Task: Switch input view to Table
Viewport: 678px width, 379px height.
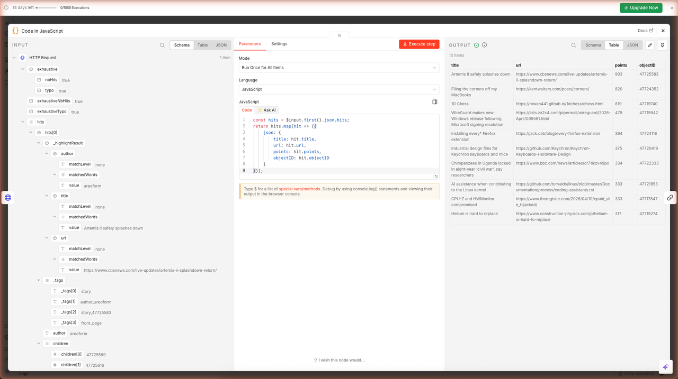Action: point(202,45)
